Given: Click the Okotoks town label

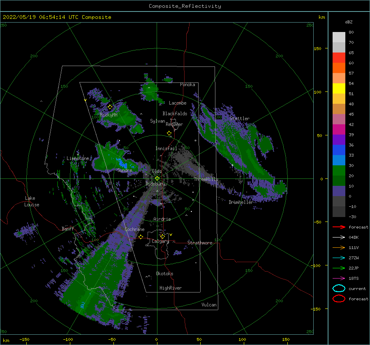Looking at the screenshot, I should coord(164,274).
